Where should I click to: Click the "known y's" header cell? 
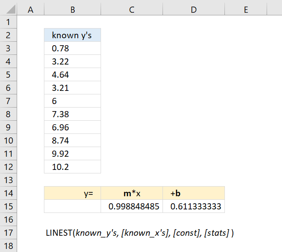pyautogui.click(x=72, y=35)
